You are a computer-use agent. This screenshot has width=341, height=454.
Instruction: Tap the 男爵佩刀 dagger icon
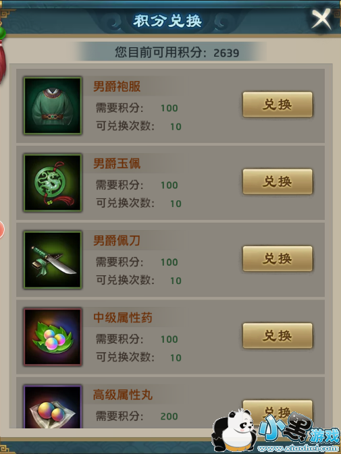pyautogui.click(x=53, y=260)
